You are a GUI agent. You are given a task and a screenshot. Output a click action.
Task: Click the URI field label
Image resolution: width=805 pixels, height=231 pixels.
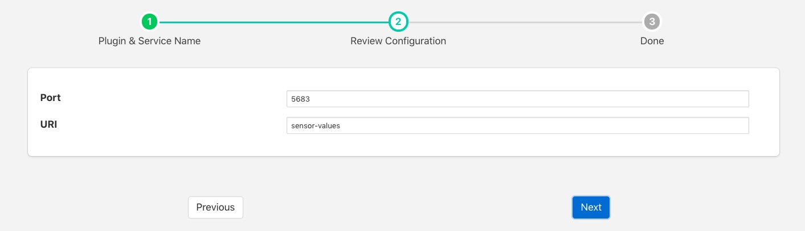point(48,124)
